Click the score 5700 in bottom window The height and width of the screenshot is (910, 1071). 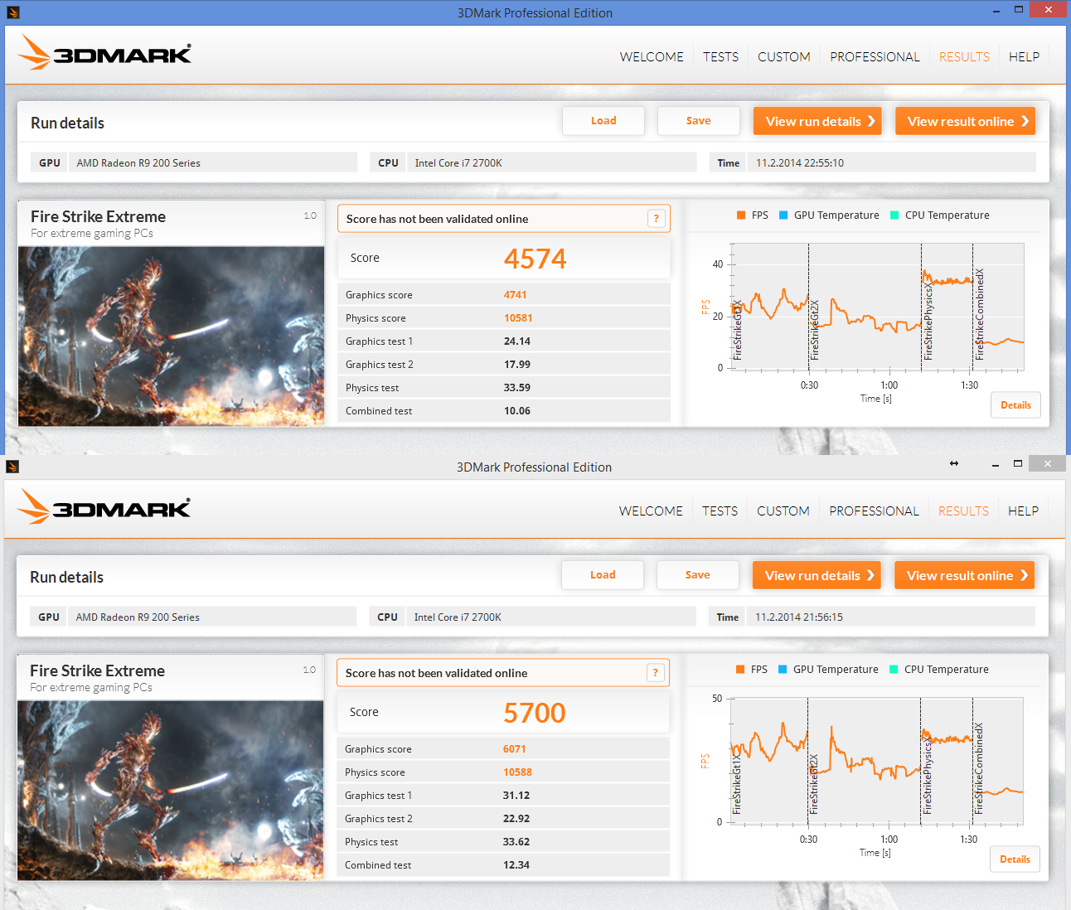535,713
